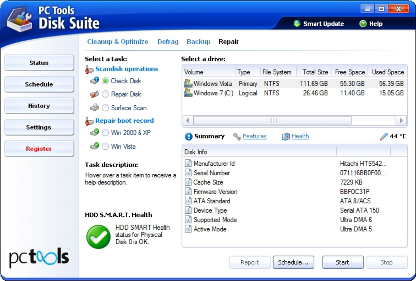Viewport: 416px width, 281px height.
Task: Sort drives by Total Size column header
Action: (314, 72)
